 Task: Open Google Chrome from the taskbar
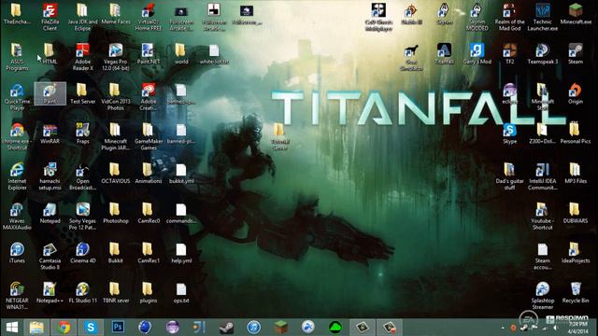tap(64, 328)
